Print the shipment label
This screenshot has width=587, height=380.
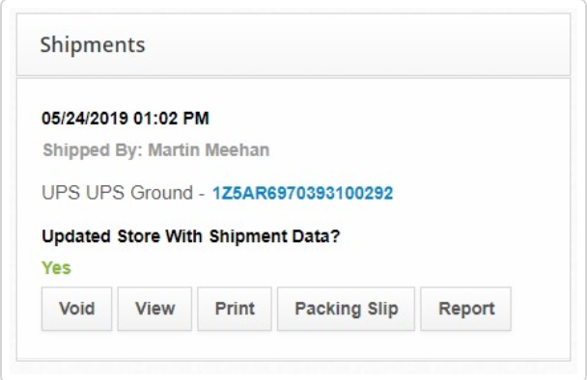coord(235,309)
